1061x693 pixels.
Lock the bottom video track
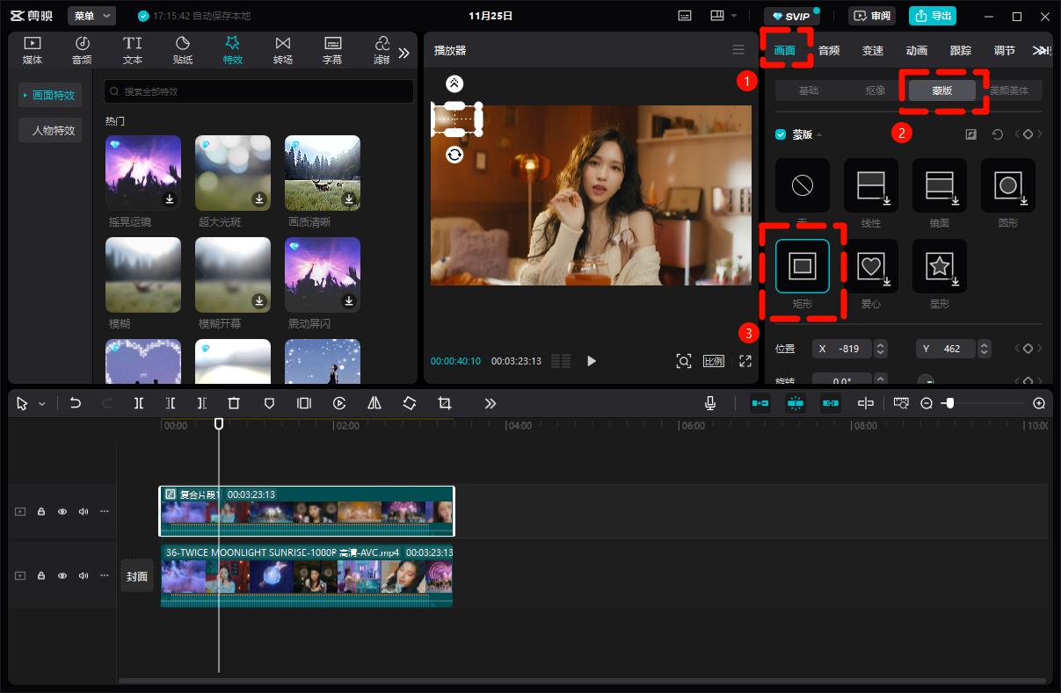(41, 576)
